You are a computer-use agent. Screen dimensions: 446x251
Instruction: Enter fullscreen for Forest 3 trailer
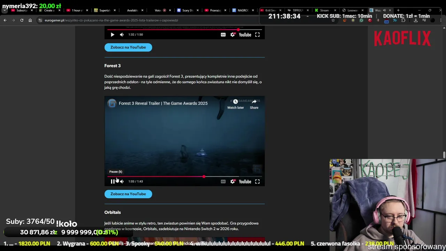pyautogui.click(x=257, y=181)
